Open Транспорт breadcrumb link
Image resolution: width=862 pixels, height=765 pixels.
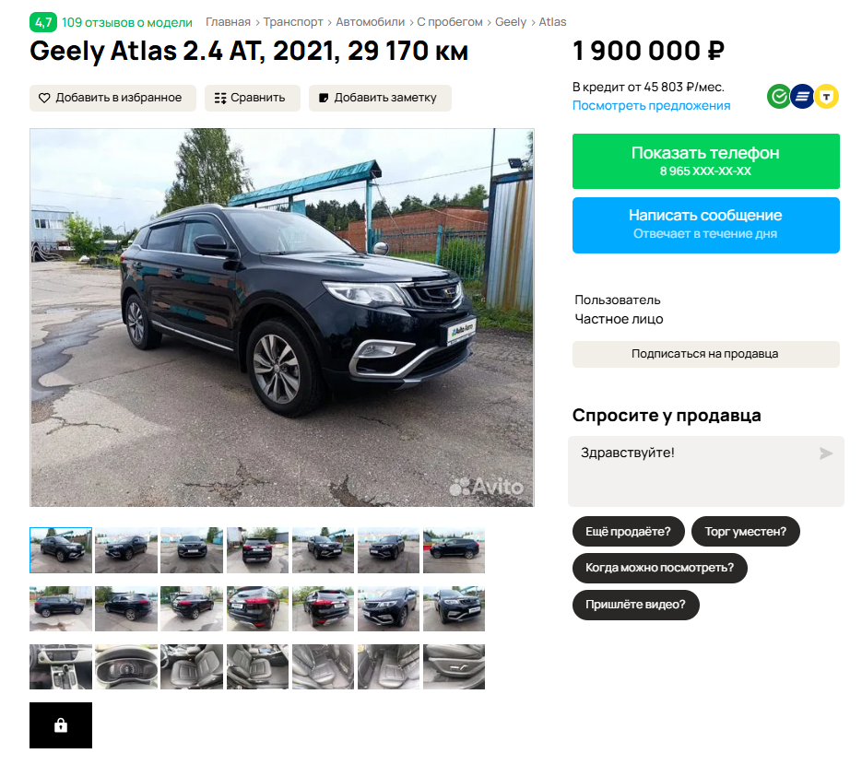(293, 22)
